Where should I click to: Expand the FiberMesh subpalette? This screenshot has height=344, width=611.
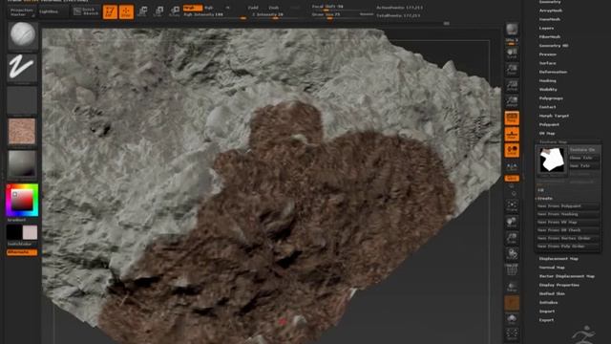[550, 36]
